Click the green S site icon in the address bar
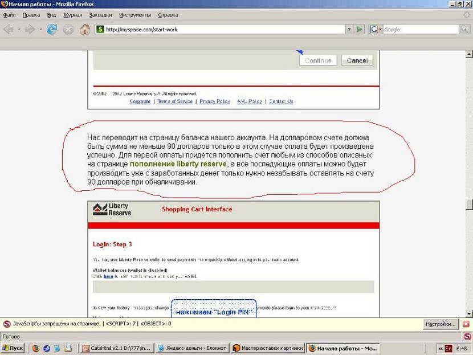 click(100, 29)
